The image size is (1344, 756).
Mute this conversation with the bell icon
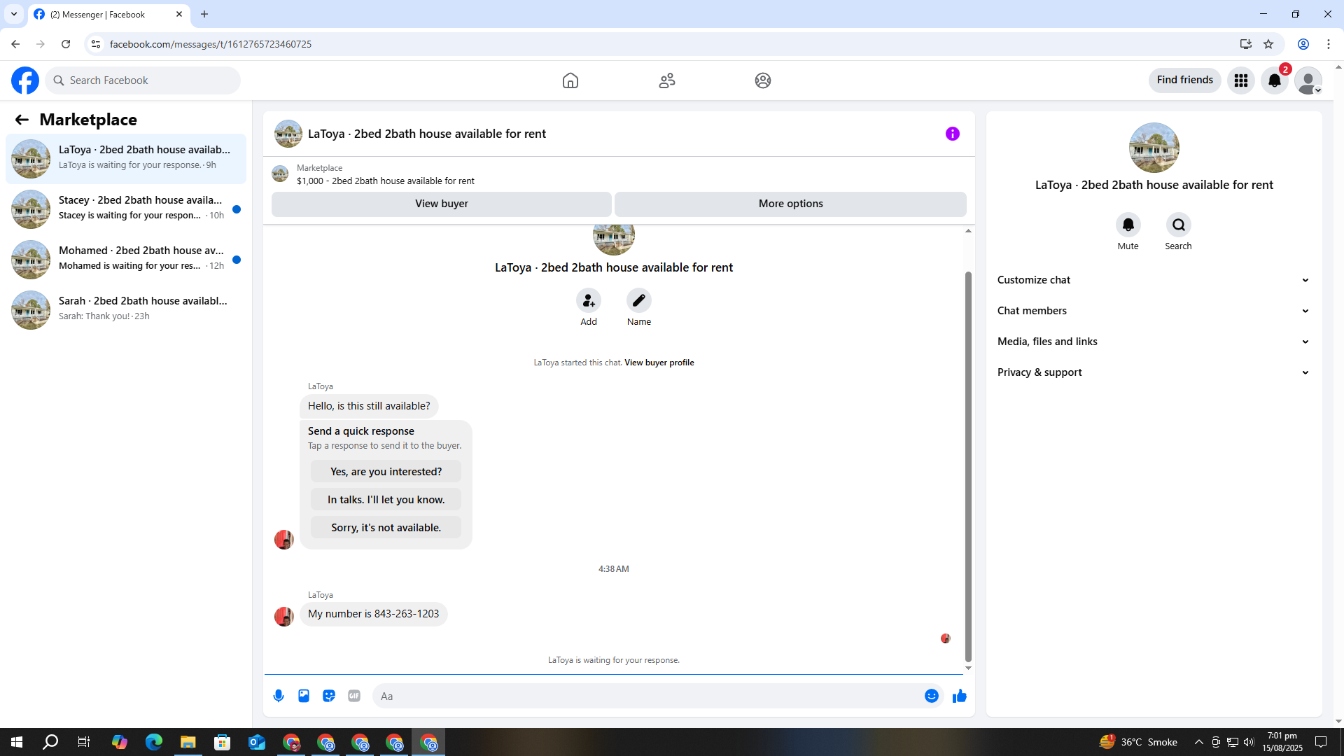tap(1128, 225)
